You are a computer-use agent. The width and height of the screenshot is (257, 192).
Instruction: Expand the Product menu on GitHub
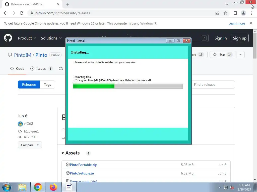tap(27, 38)
